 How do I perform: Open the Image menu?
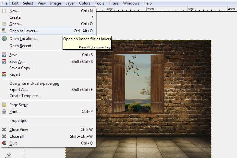coord(55,3)
